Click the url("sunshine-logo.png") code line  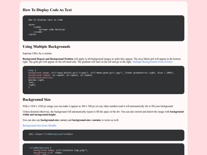61,150
